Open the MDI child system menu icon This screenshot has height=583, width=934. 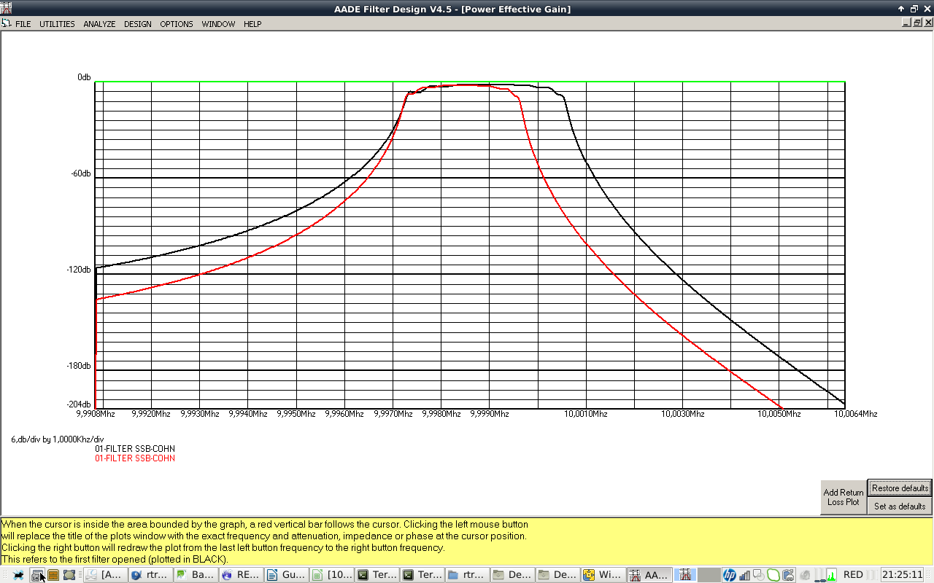tap(7, 23)
